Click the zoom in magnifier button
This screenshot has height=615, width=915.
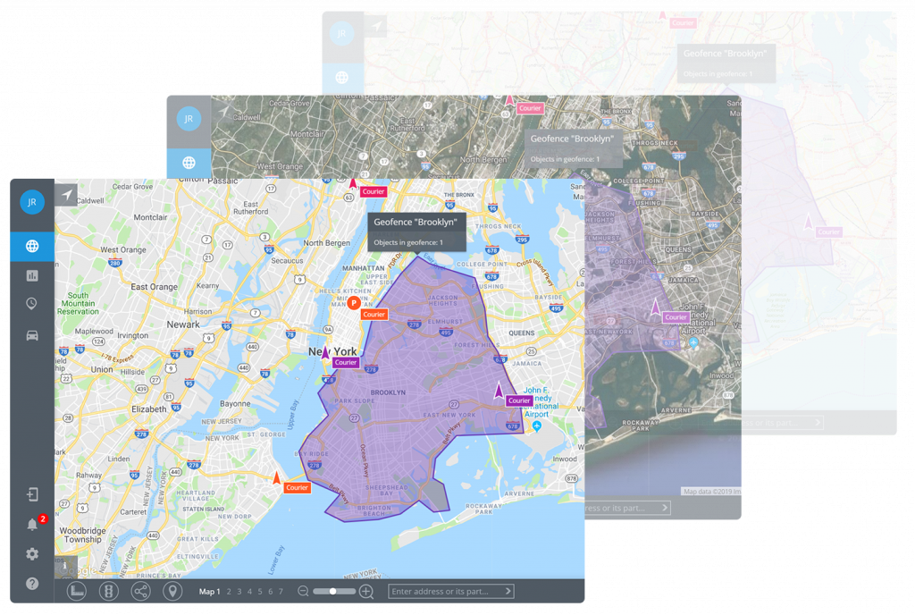pyautogui.click(x=366, y=592)
